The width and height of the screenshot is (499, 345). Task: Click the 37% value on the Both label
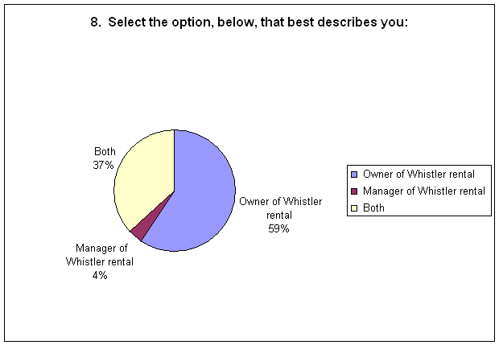pos(103,165)
